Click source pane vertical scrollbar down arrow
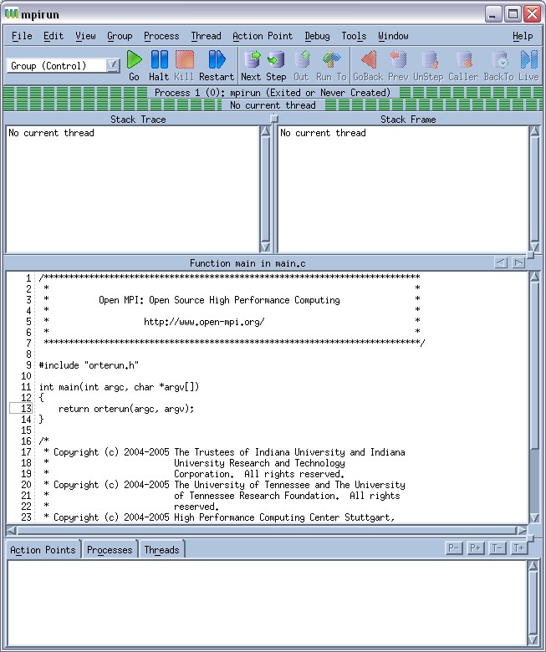The width and height of the screenshot is (546, 652). point(534,517)
